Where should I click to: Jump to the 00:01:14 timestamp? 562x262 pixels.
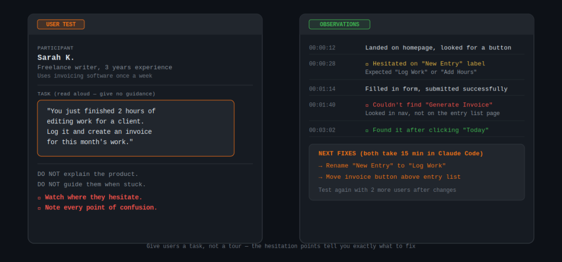pyautogui.click(x=322, y=89)
